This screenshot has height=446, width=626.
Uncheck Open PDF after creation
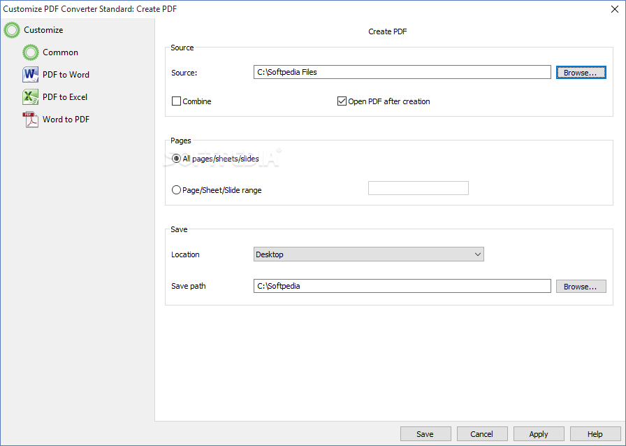pyautogui.click(x=342, y=101)
